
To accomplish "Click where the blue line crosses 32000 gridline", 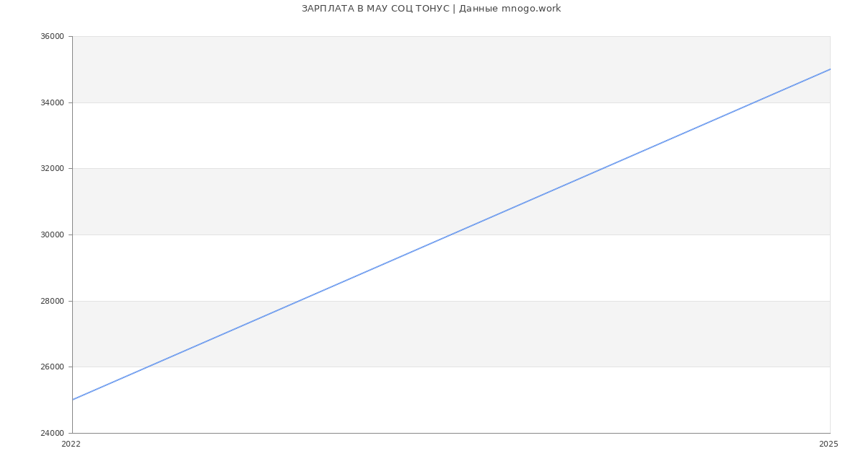I will pyautogui.click(x=603, y=169).
